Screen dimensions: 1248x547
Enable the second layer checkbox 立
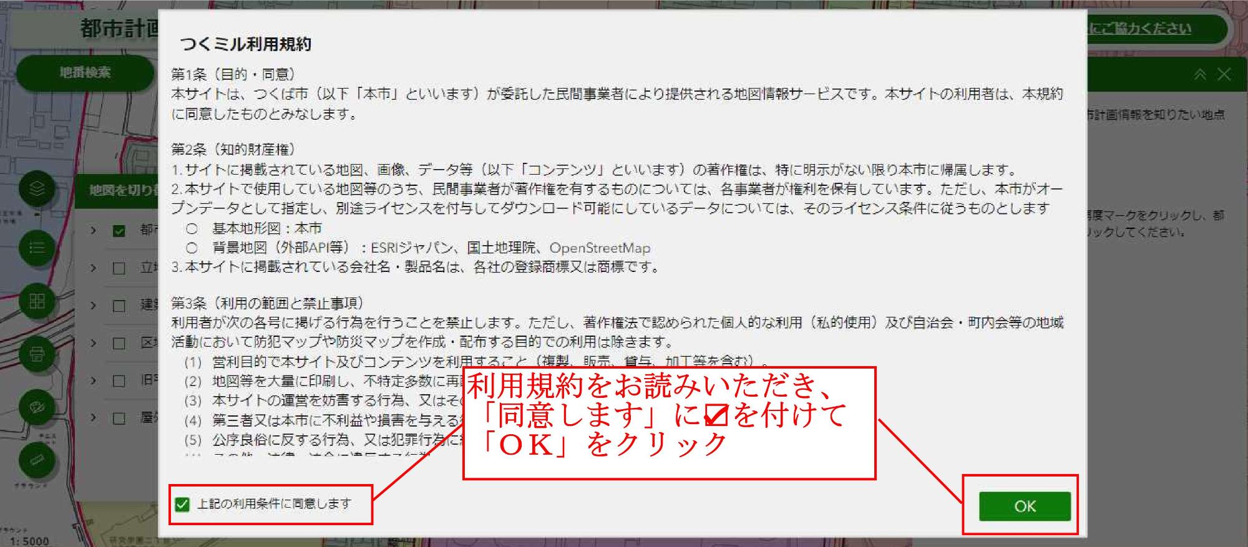point(119,268)
